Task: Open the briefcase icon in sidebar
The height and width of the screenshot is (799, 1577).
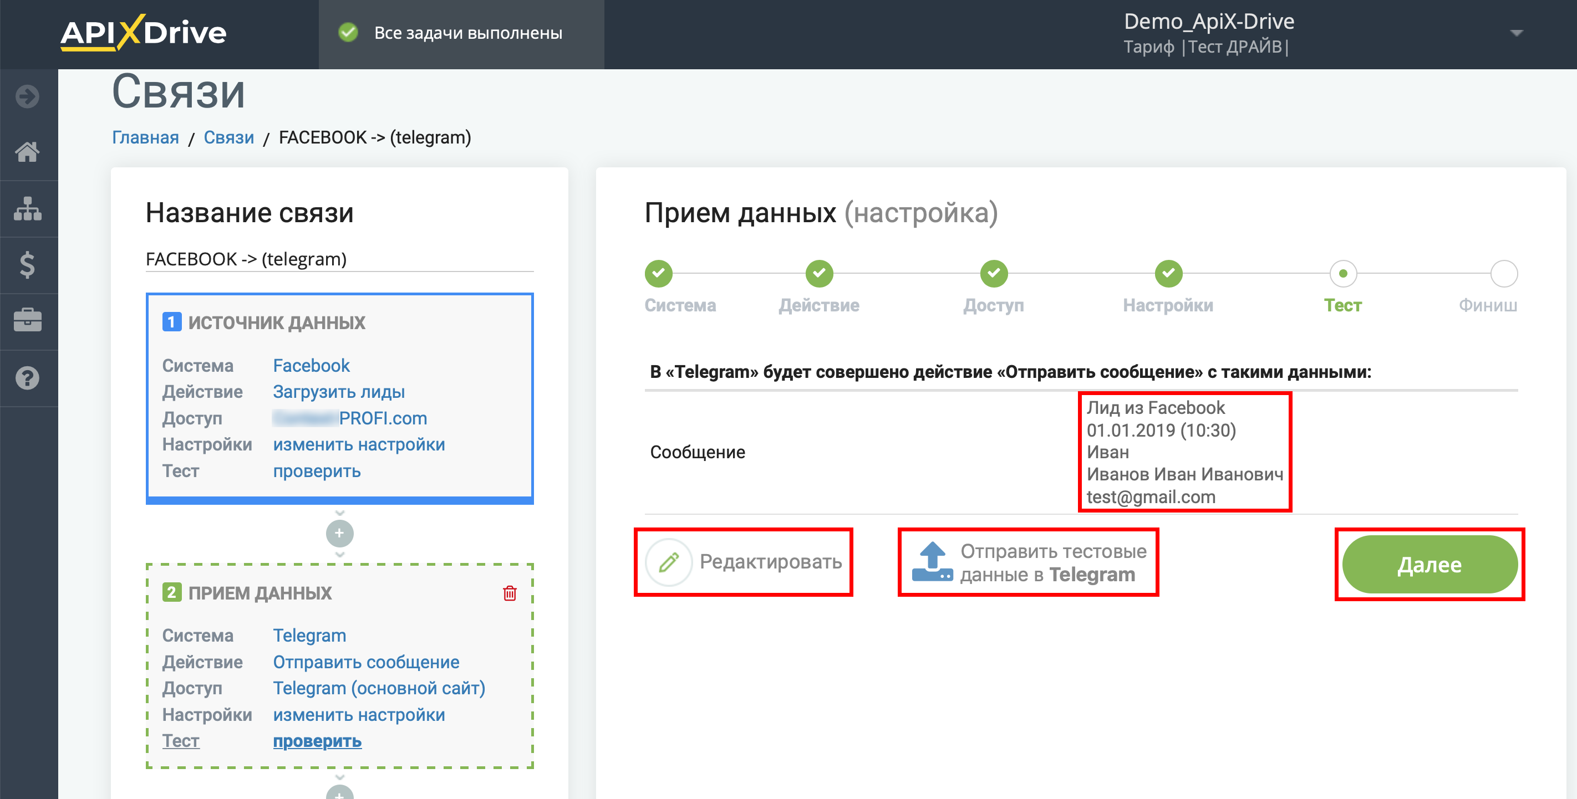Action: pyautogui.click(x=28, y=320)
